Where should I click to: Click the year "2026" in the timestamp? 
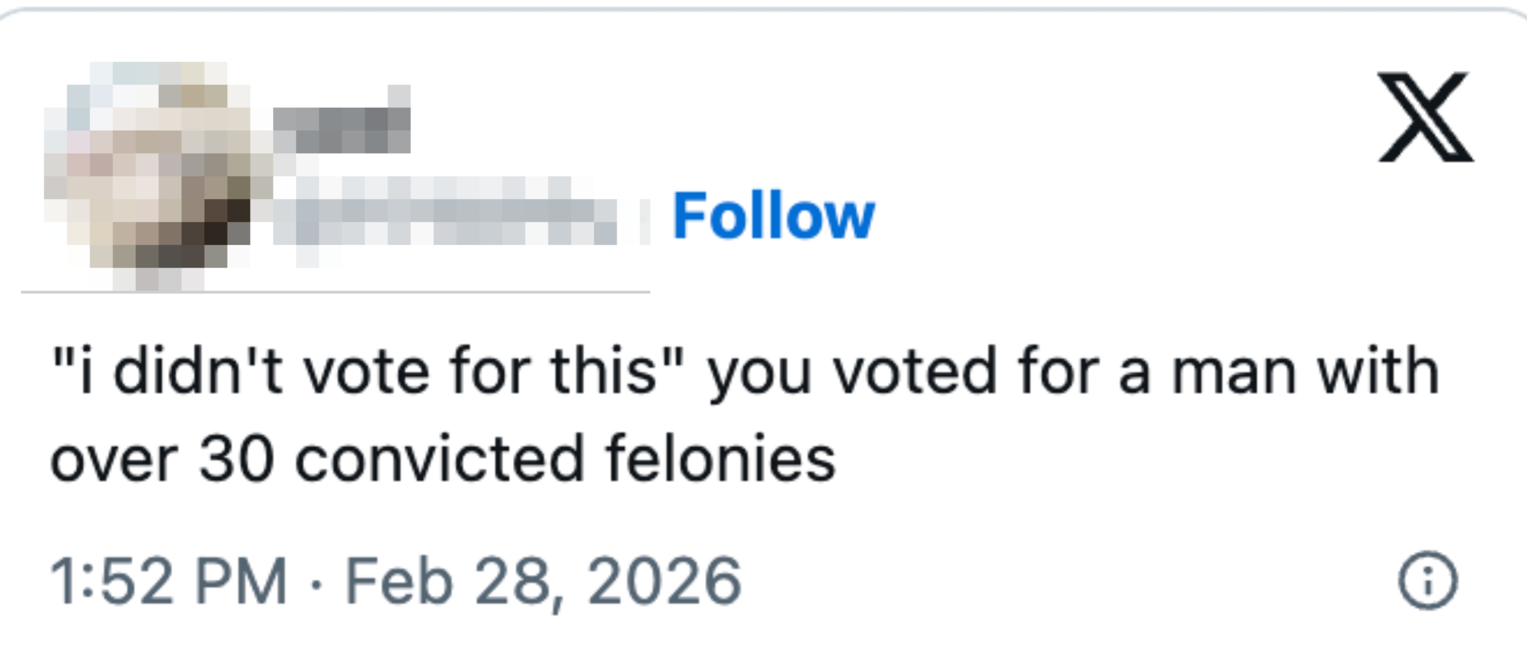[x=664, y=581]
